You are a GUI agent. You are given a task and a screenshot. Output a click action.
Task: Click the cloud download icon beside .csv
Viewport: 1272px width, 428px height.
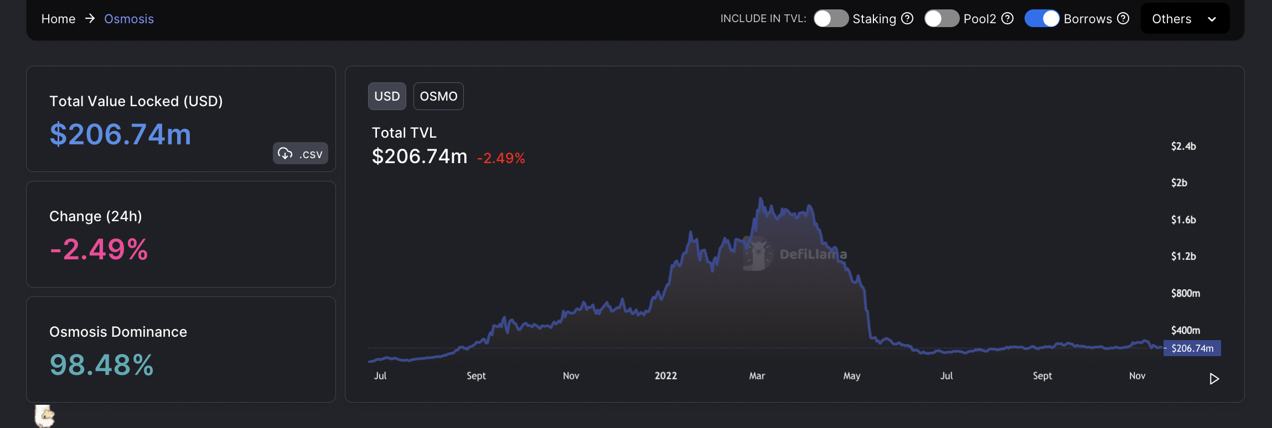[285, 153]
